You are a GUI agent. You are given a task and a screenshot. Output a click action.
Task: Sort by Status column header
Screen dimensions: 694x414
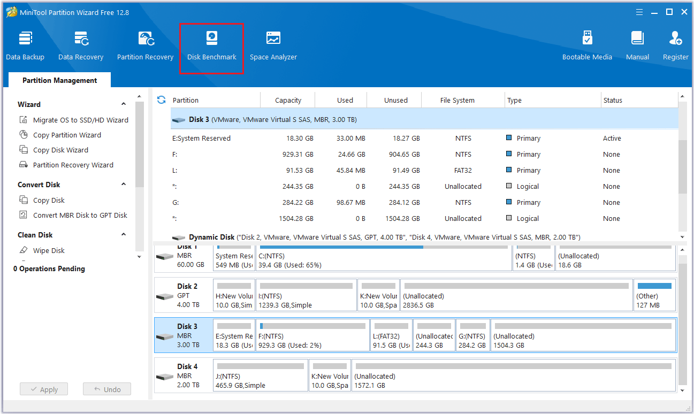coord(639,100)
